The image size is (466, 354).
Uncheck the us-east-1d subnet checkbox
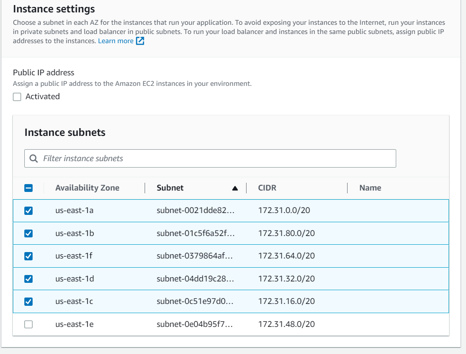[28, 279]
